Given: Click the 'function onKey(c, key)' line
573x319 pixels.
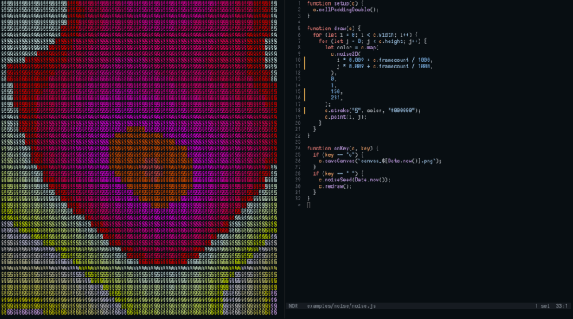Looking at the screenshot, I should (x=345, y=148).
